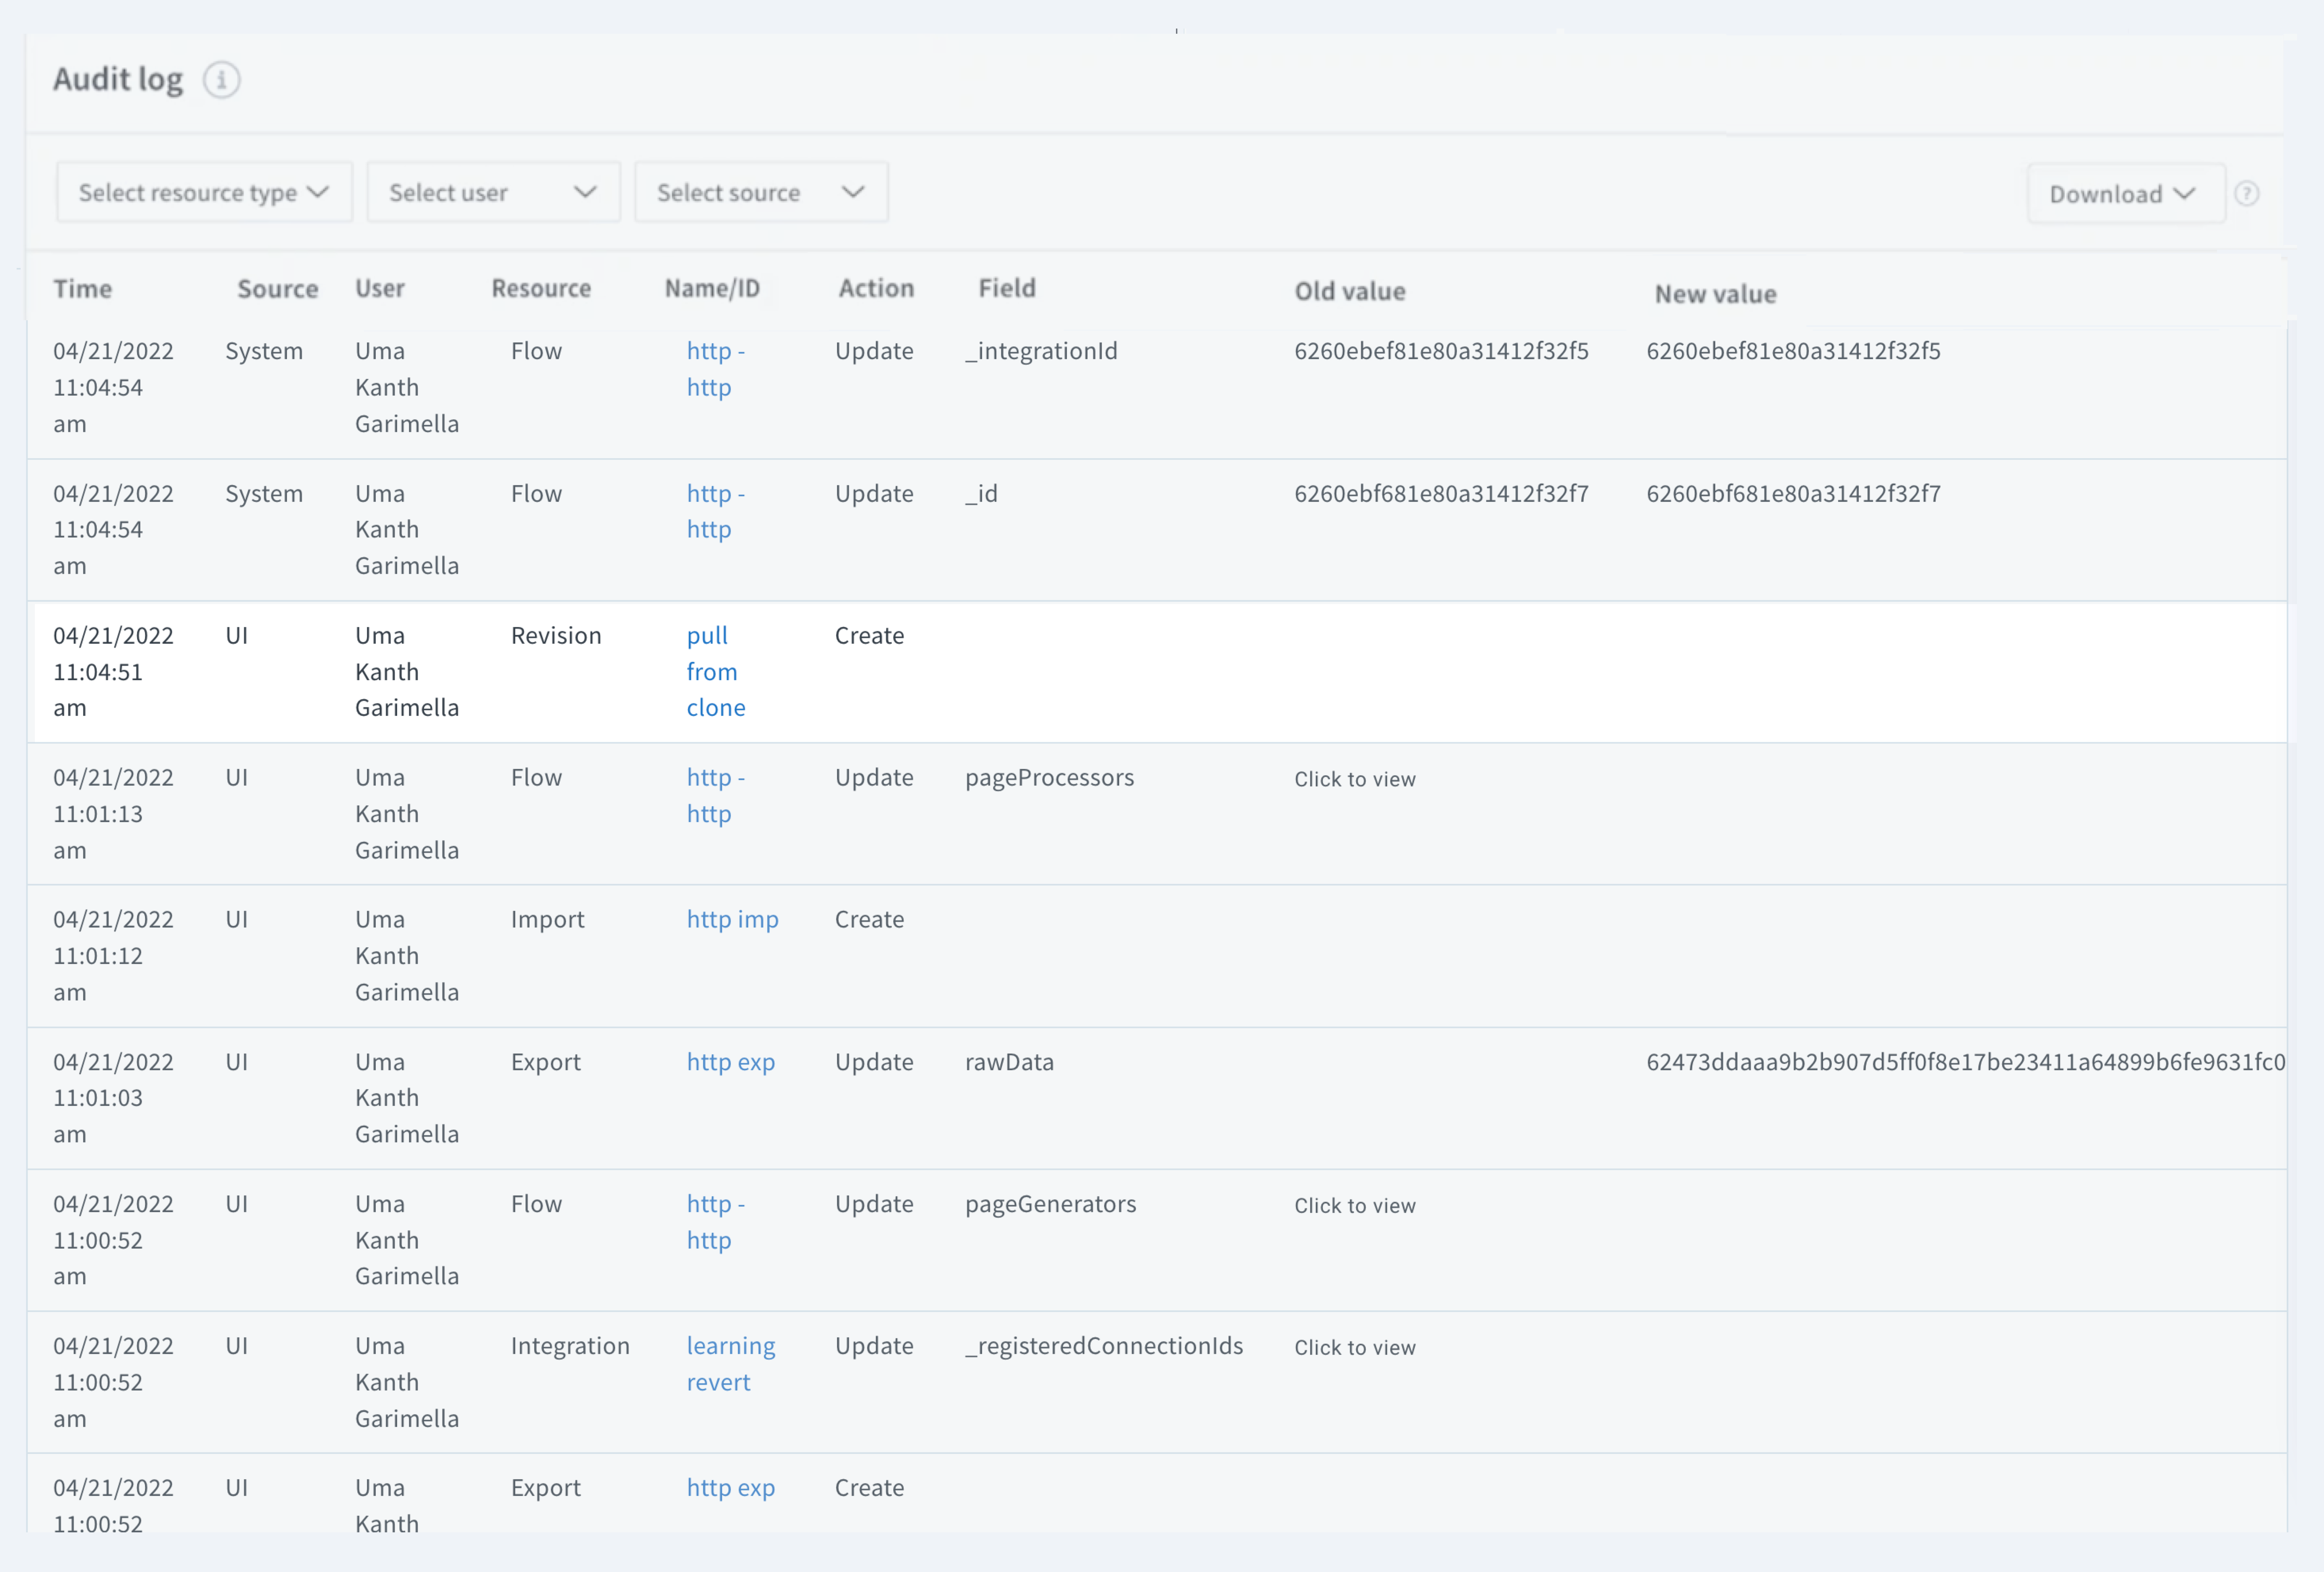This screenshot has width=2324, height=1572.
Task: Select old value 6260ebef81e80a31412f32f5
Action: pyautogui.click(x=1441, y=351)
